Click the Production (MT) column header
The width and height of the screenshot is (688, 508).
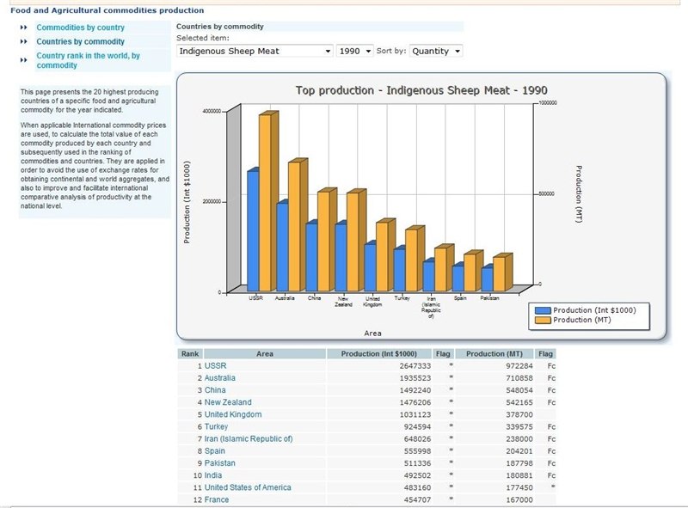pos(494,354)
